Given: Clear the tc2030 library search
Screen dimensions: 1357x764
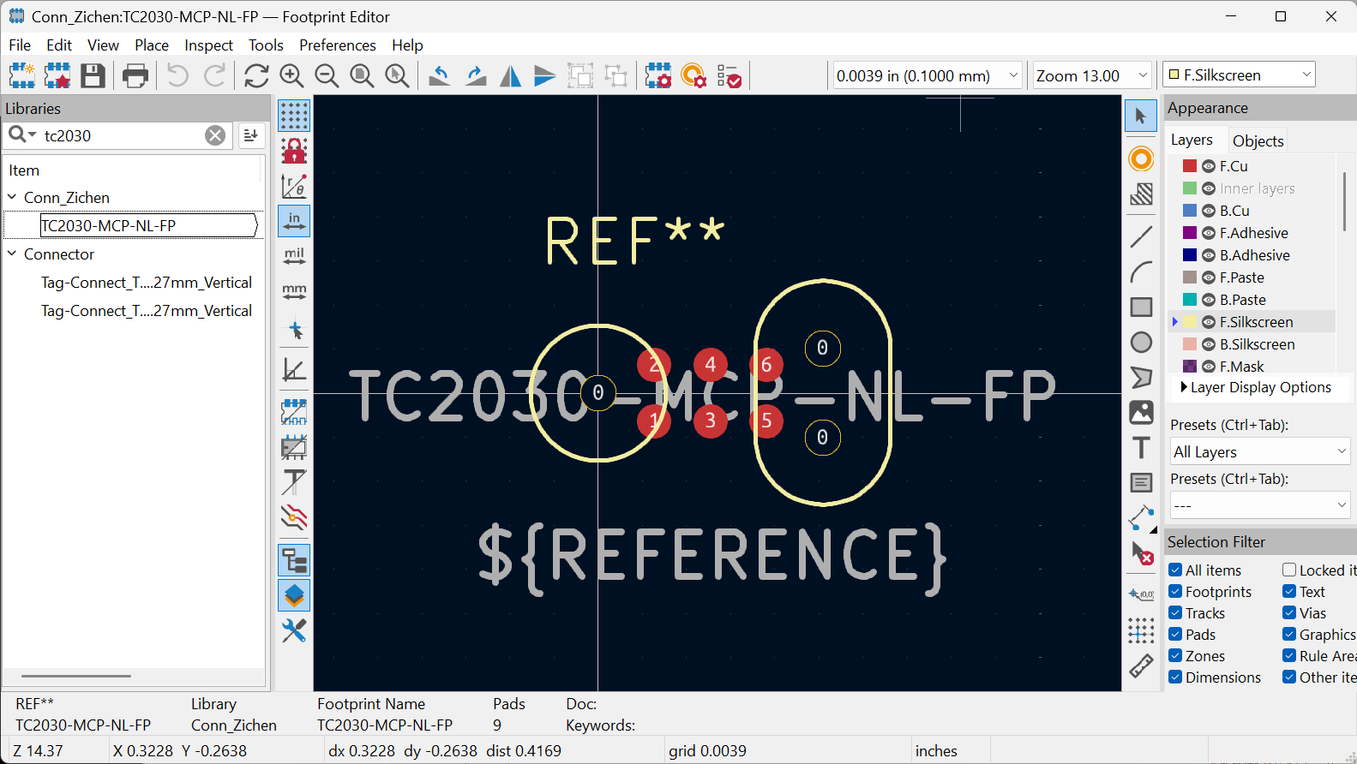Looking at the screenshot, I should [x=215, y=135].
